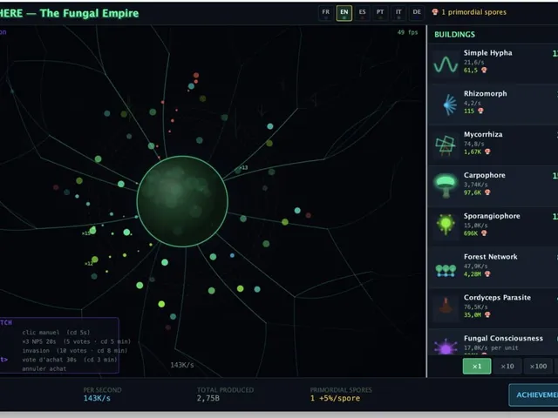Select the ×1 purchase multiplier

[477, 367]
